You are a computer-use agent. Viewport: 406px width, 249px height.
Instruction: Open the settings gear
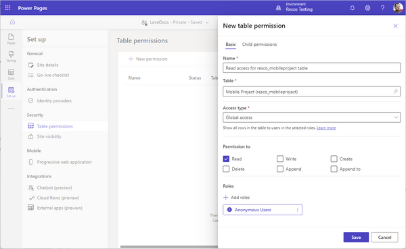click(x=367, y=8)
